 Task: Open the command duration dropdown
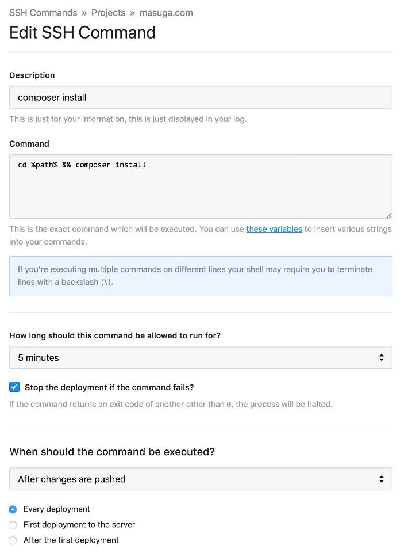(x=201, y=357)
